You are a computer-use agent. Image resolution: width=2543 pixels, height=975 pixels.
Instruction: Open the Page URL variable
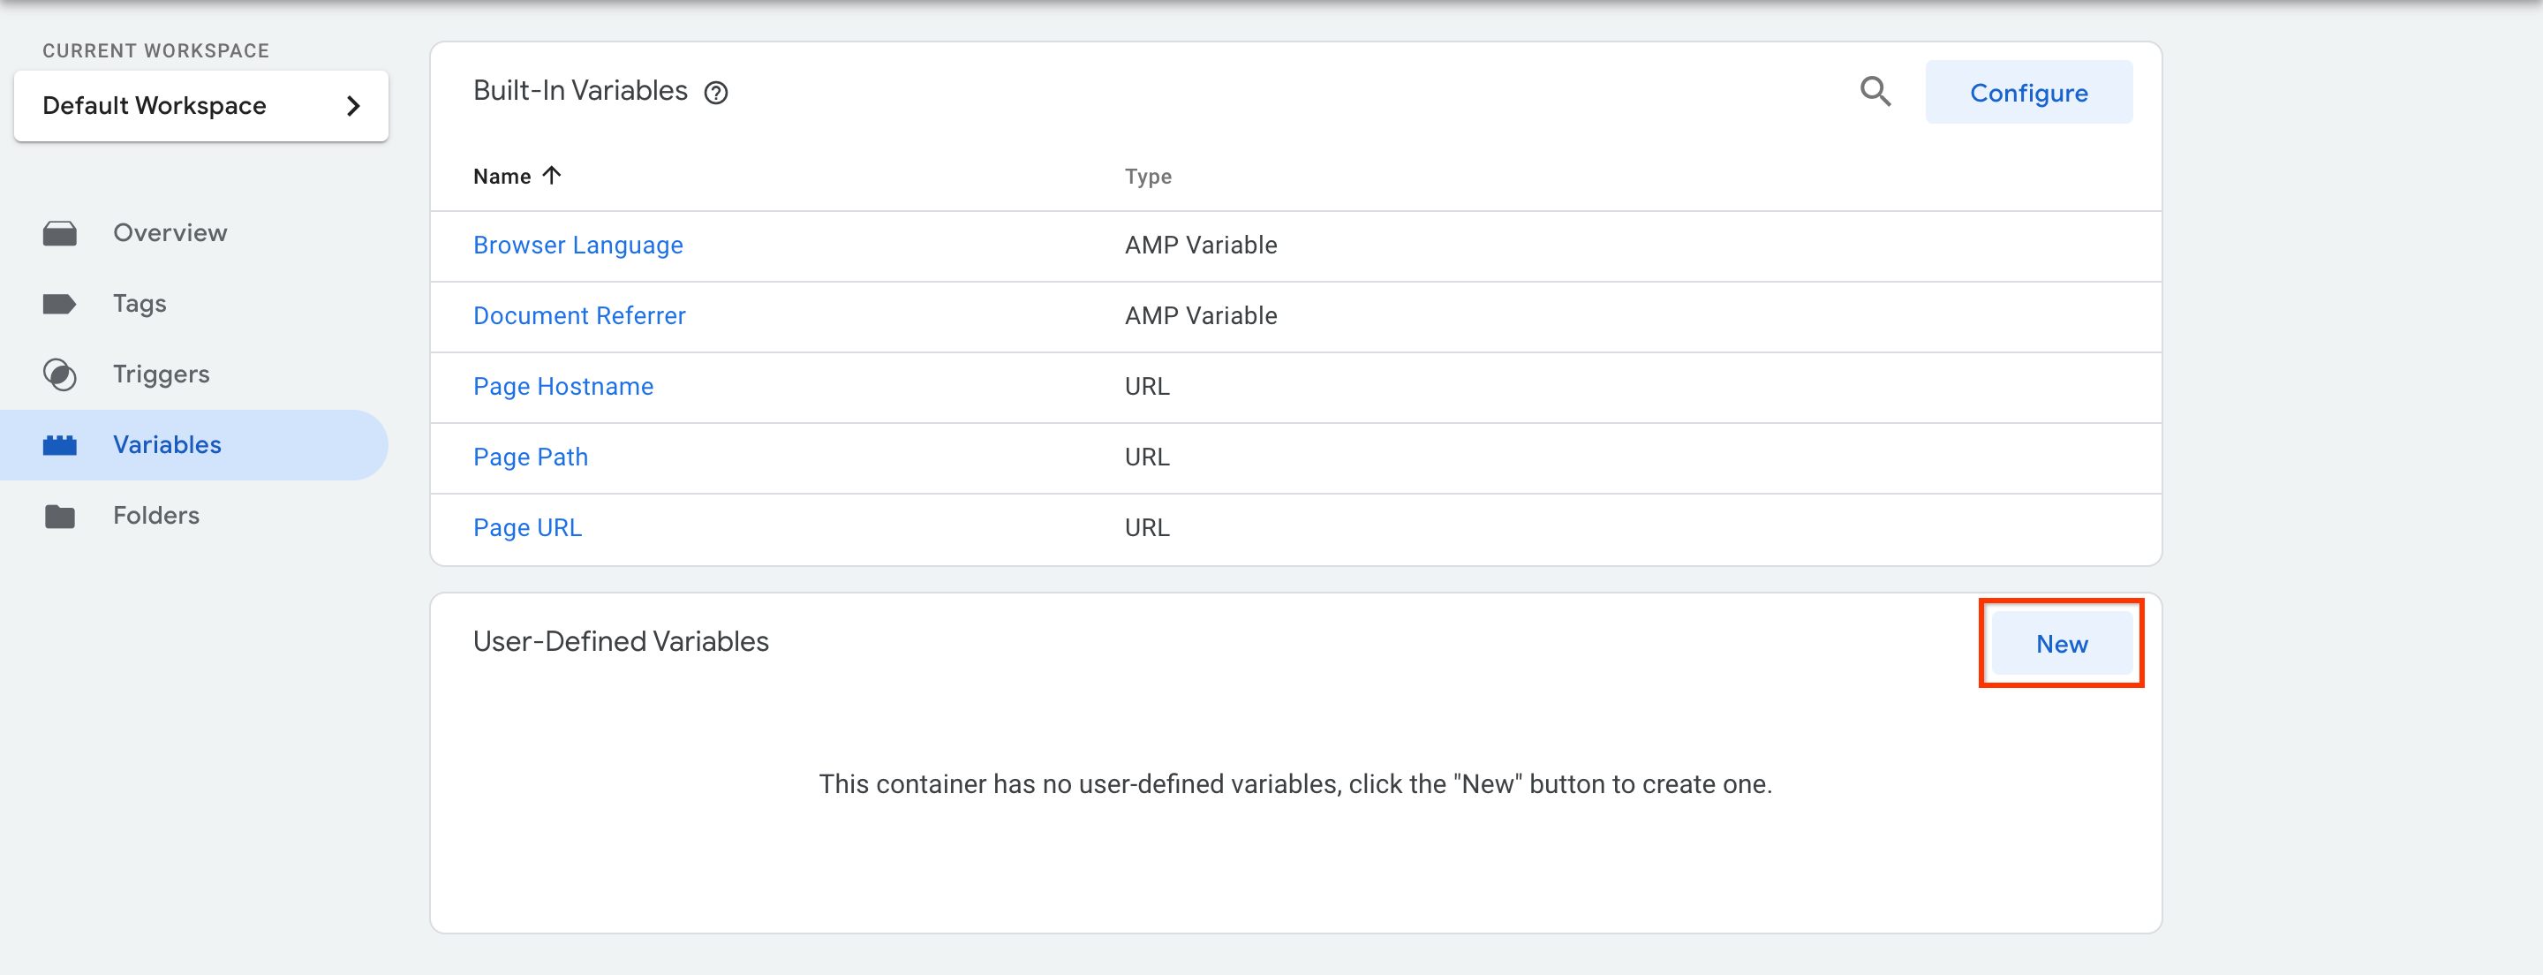coord(528,527)
